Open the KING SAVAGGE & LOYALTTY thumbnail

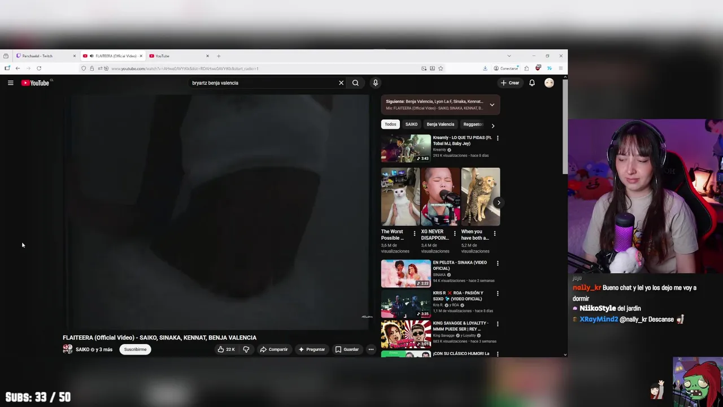[x=406, y=334]
